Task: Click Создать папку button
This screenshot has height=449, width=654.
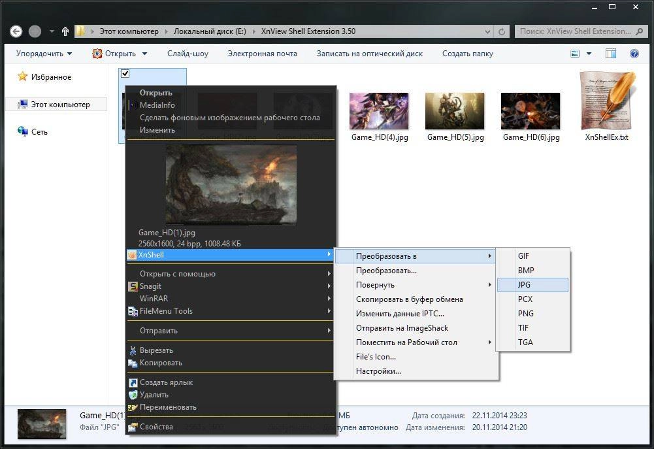Action: (x=468, y=54)
